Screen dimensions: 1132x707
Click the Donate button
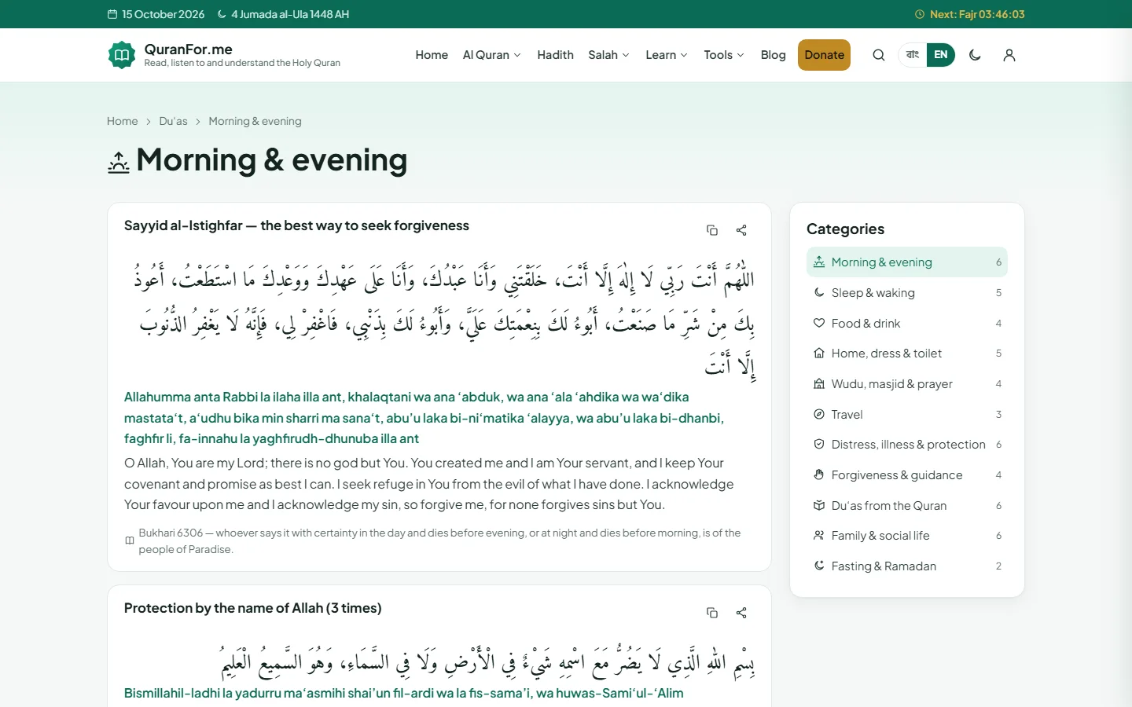coord(824,55)
